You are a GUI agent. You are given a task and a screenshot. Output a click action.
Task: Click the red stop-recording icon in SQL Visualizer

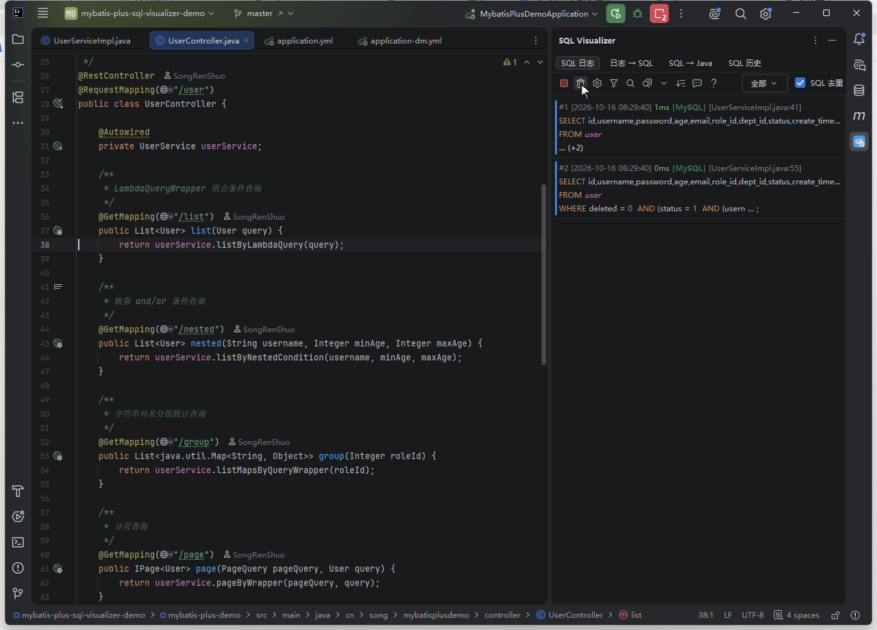tap(564, 83)
